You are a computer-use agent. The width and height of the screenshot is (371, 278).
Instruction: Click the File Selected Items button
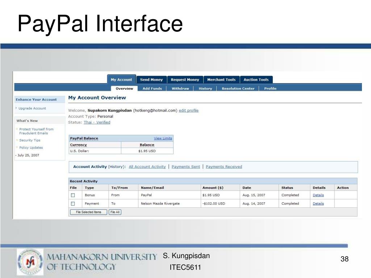point(88,212)
